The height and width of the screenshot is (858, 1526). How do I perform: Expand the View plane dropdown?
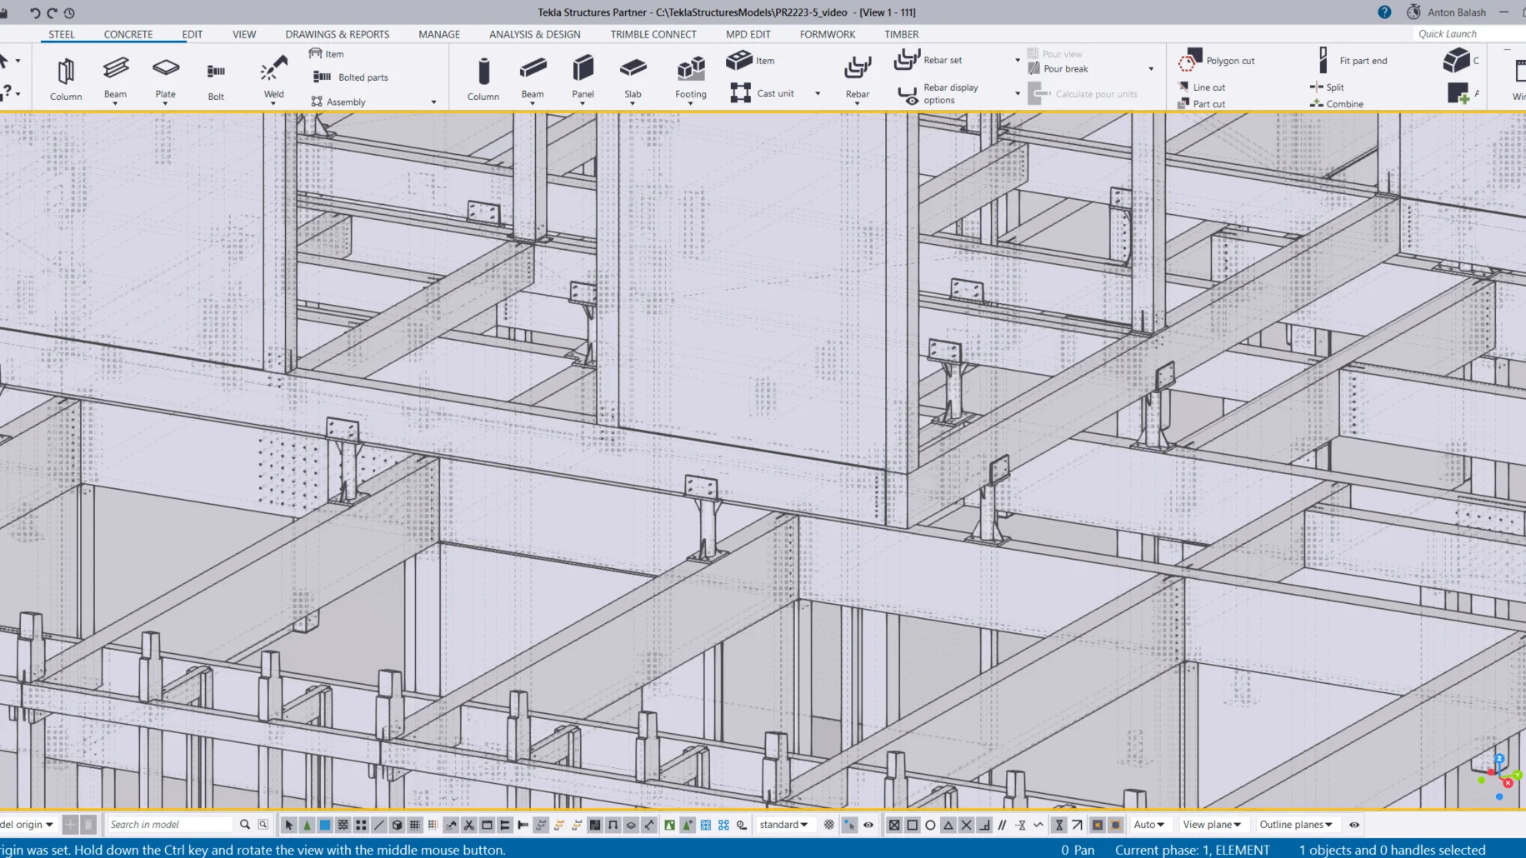[x=1211, y=825]
